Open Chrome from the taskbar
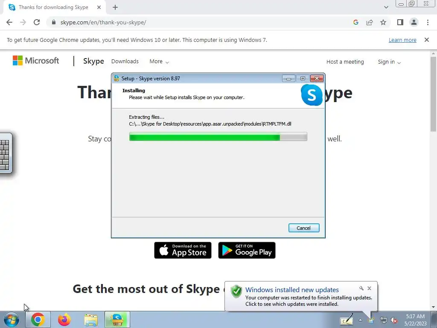The image size is (437, 328). coord(38,319)
